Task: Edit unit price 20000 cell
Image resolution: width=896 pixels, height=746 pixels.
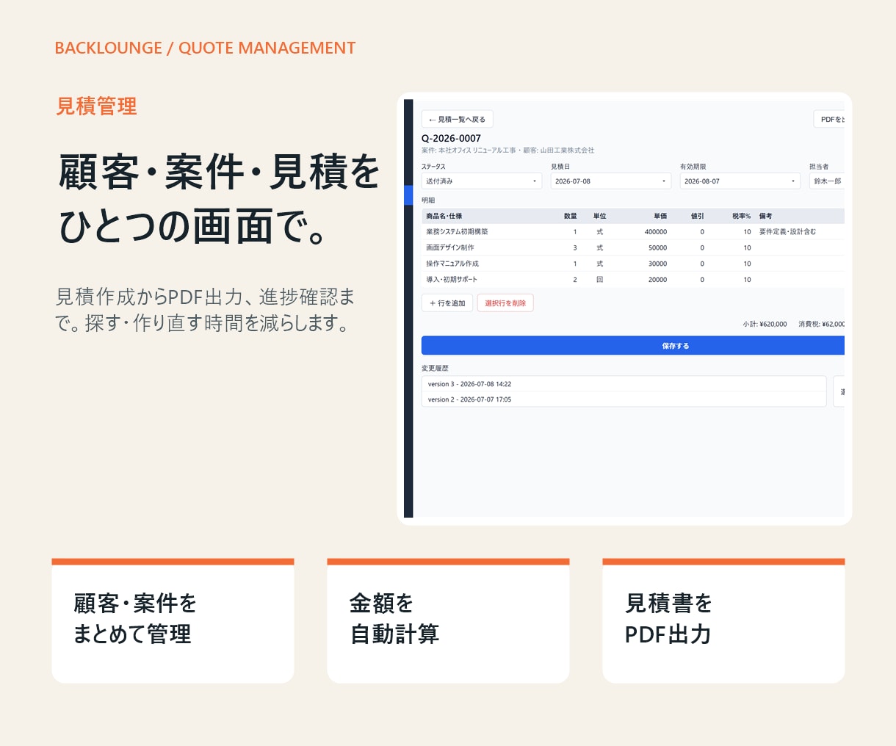Action: (658, 280)
